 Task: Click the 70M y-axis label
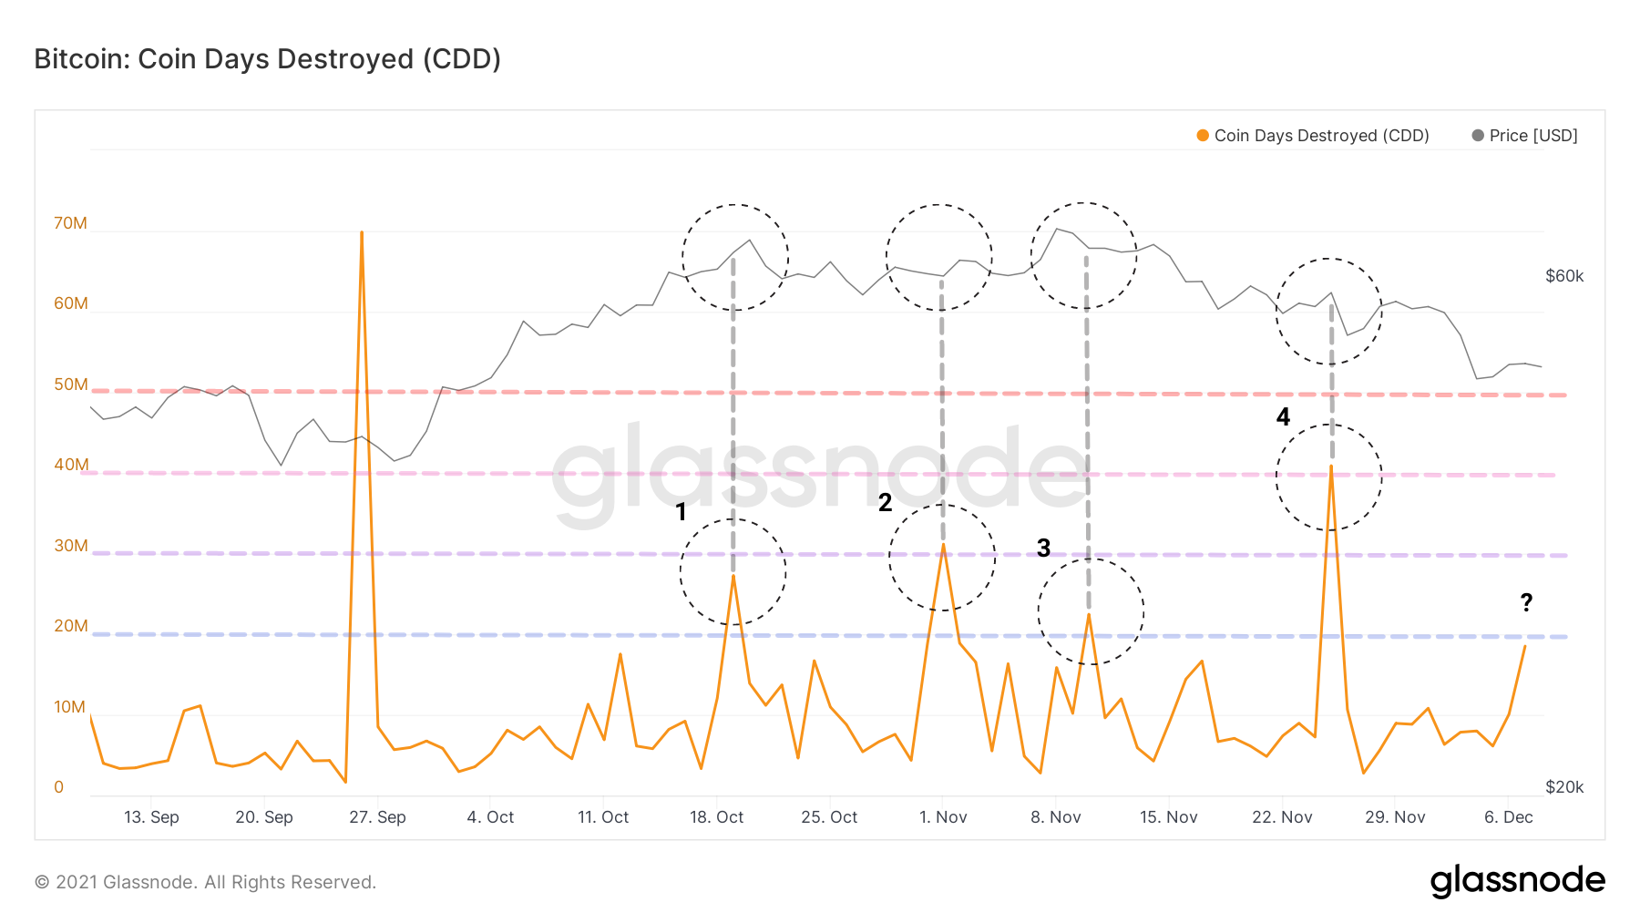(70, 223)
